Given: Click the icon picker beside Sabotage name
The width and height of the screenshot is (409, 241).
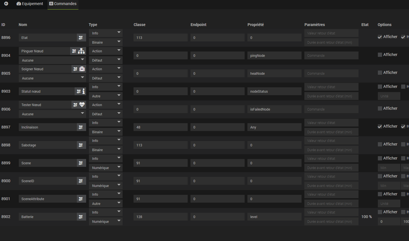Looking at the screenshot, I should pos(81,145).
